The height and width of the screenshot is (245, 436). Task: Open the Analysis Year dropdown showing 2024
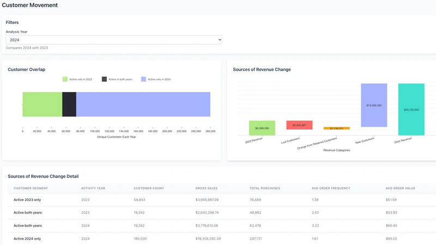click(114, 40)
